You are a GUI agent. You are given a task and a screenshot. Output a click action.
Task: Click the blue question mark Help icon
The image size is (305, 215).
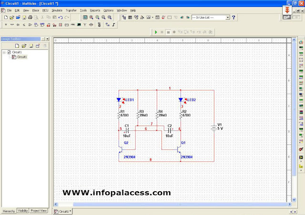click(x=234, y=18)
